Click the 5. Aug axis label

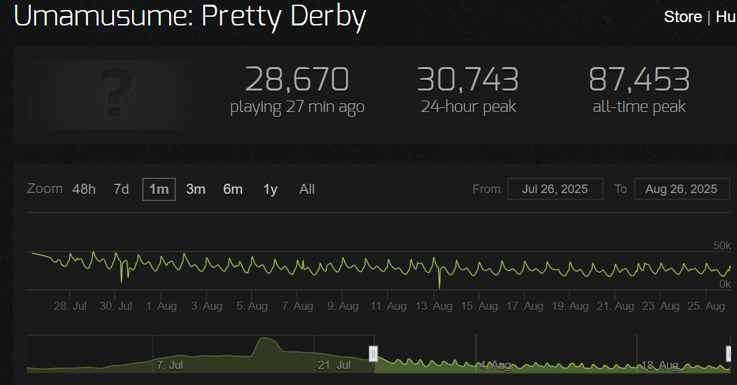tap(252, 306)
